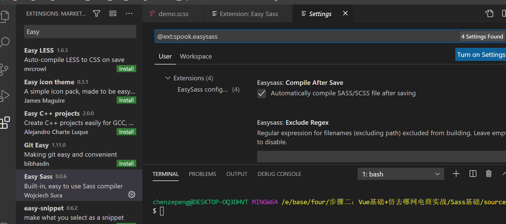
Task: Kill terminal with trash icon
Action: pyautogui.click(x=489, y=174)
